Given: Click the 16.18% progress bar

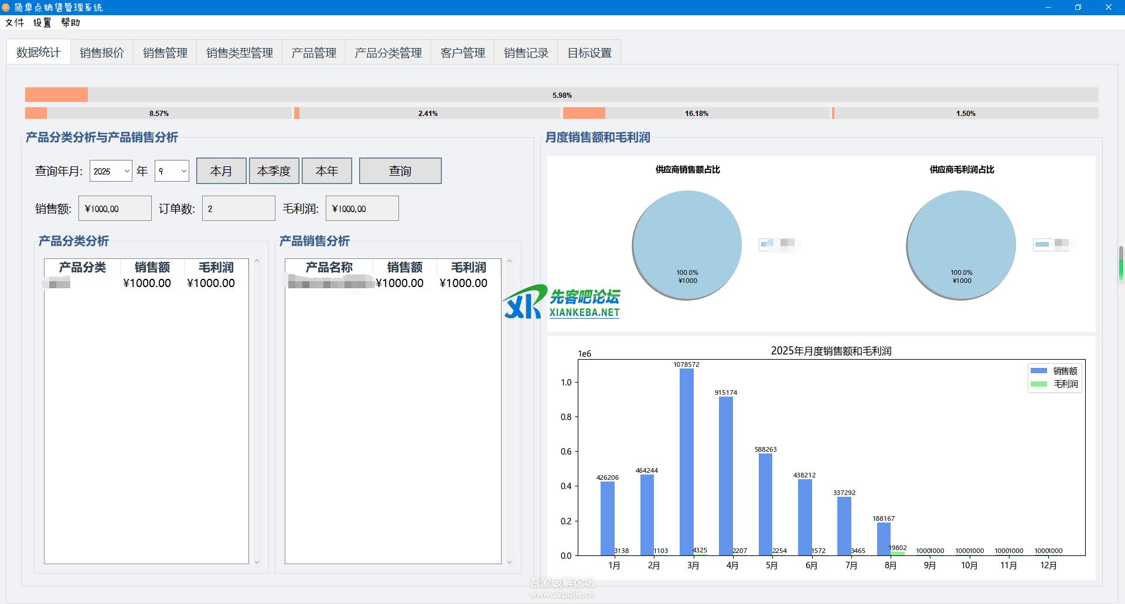Looking at the screenshot, I should (696, 113).
